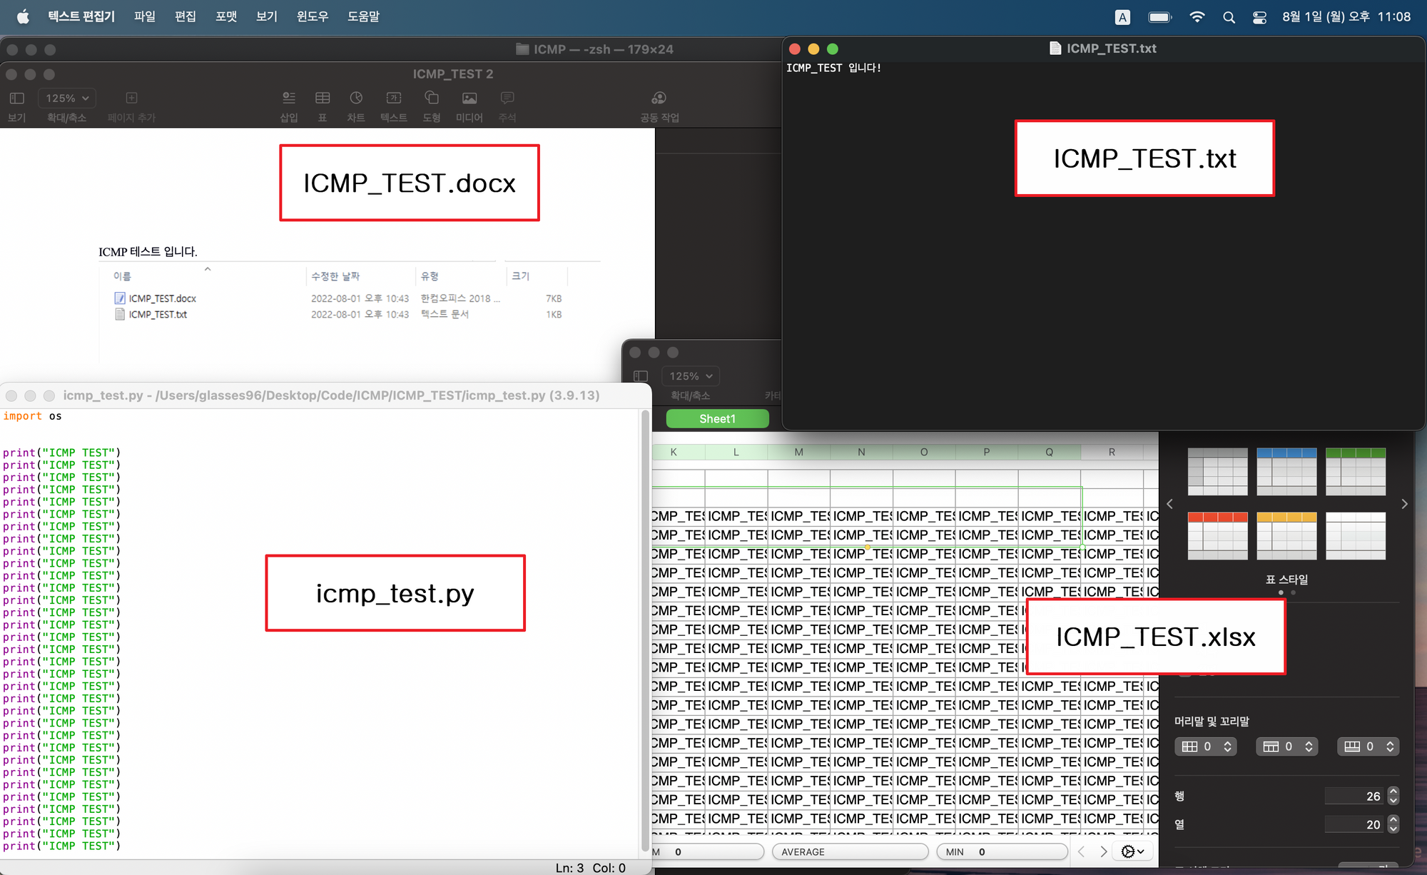Go to next table styles page

point(1404,504)
